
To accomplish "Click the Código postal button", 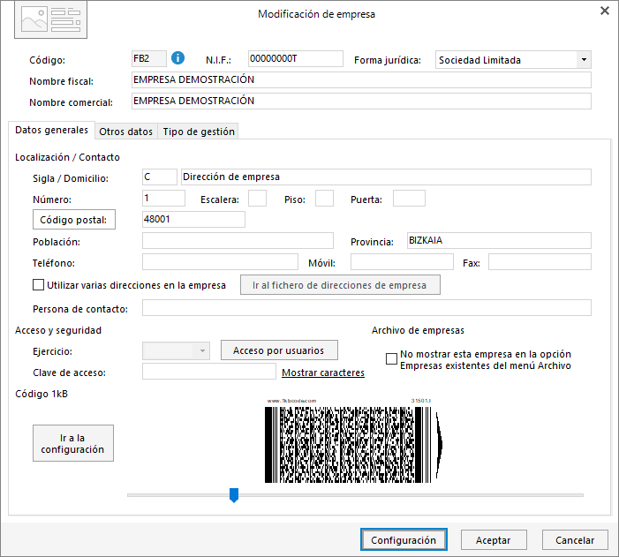I will [74, 220].
